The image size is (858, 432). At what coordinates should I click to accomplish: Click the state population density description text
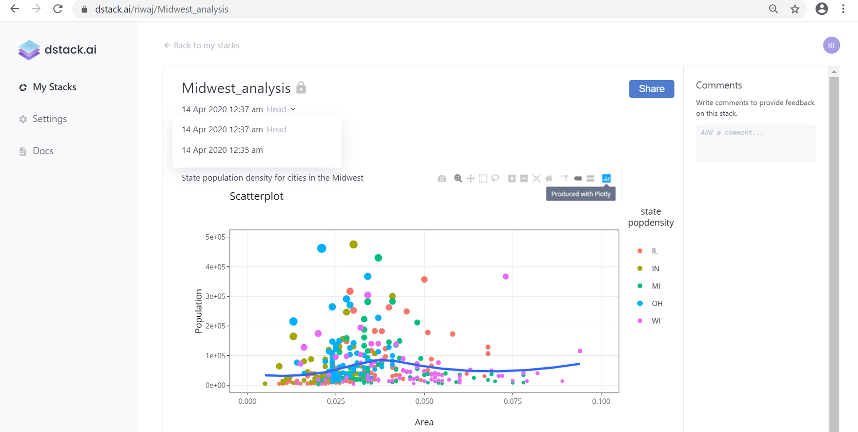click(272, 178)
